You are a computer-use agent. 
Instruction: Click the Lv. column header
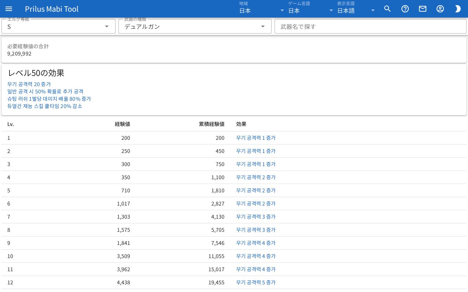click(11, 124)
